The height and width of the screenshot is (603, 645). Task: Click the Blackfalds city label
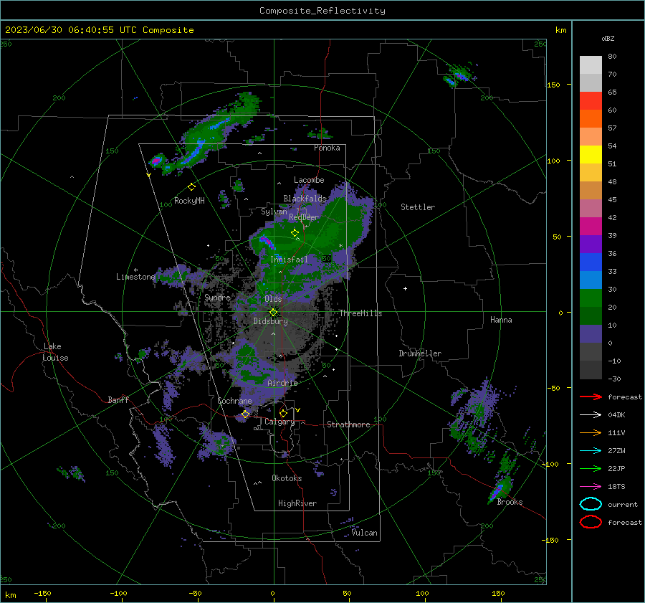click(305, 199)
